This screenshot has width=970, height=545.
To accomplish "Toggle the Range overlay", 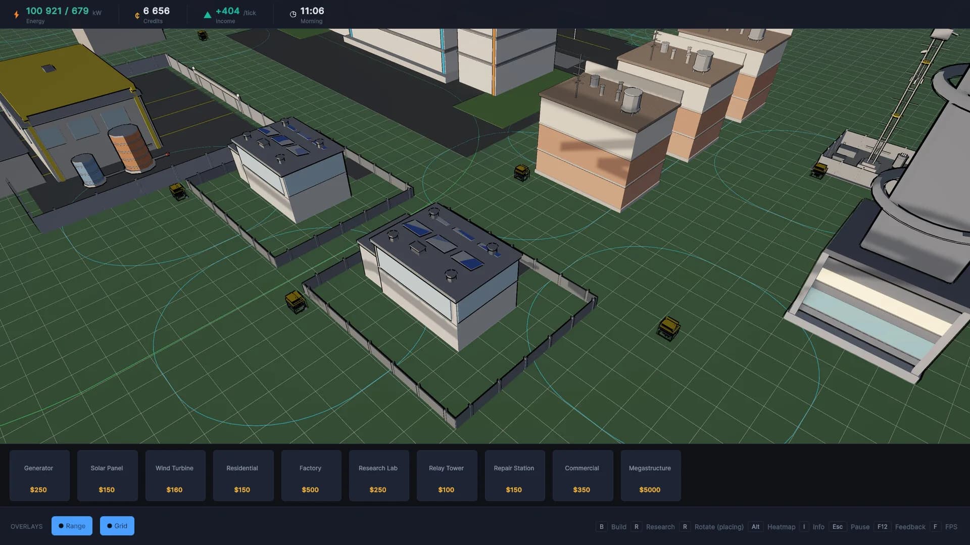I will [72, 526].
